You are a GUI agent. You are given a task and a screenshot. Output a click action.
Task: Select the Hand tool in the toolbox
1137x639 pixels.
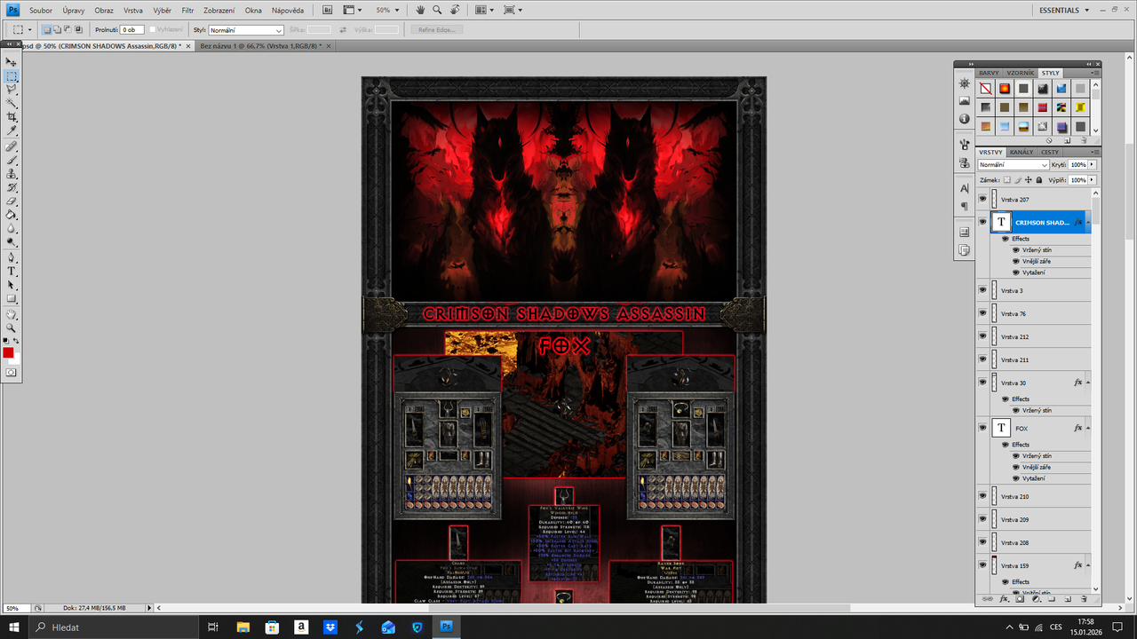click(x=12, y=314)
